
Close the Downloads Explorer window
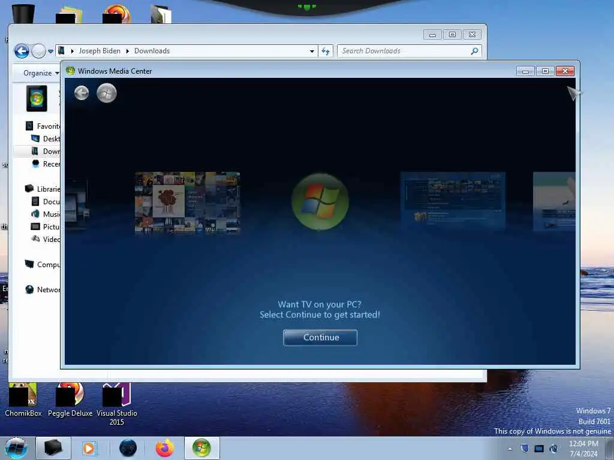pos(472,35)
